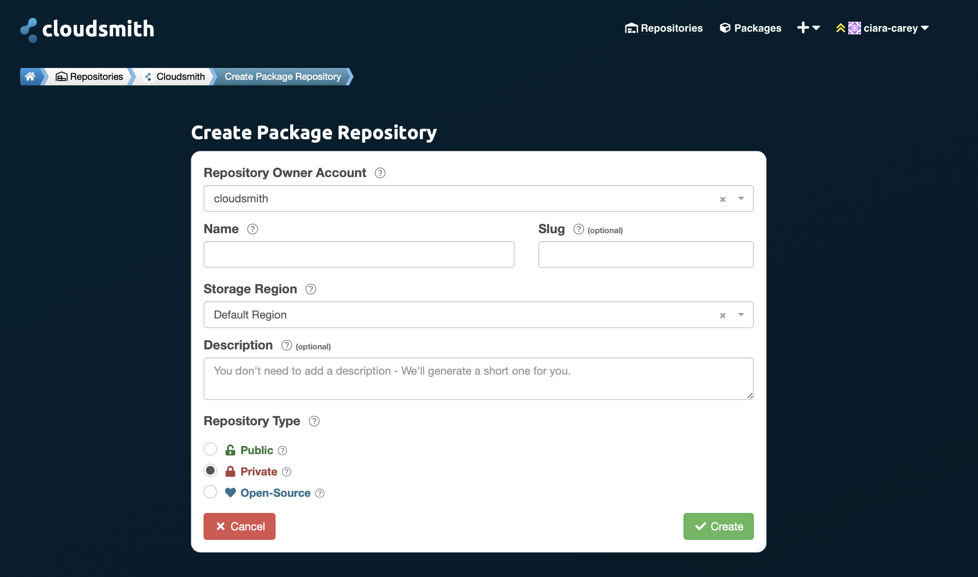Click the Create button
Image resolution: width=978 pixels, height=577 pixels.
click(x=718, y=526)
